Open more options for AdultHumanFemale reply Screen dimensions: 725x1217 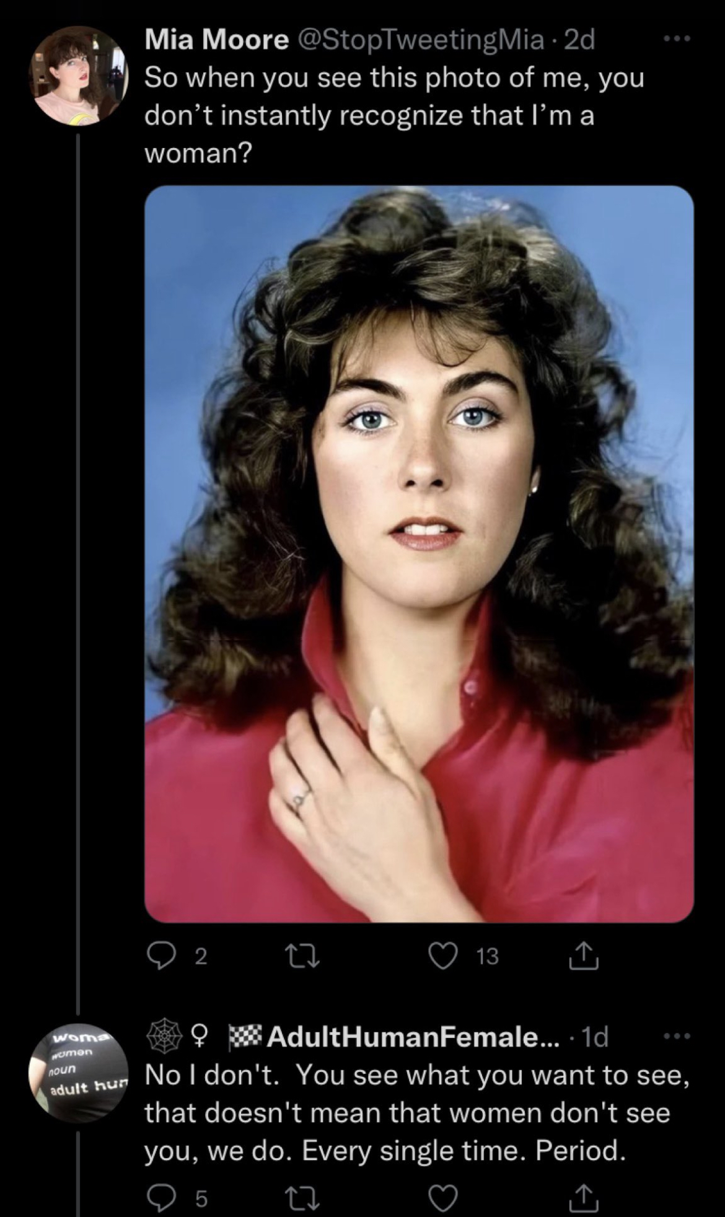coord(676,1036)
